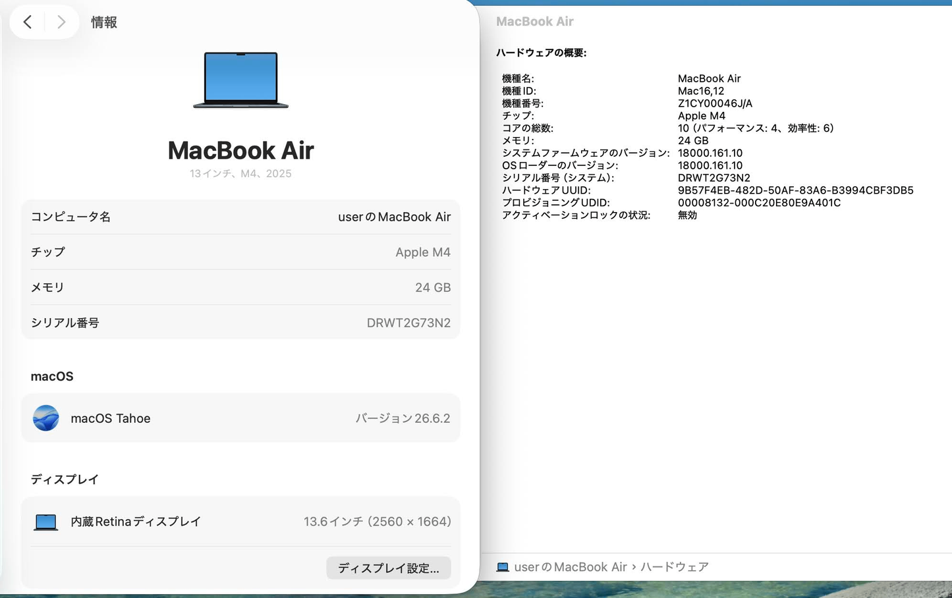952x598 pixels.
Task: Click the Mac16,12 model ID value
Action: (x=701, y=91)
